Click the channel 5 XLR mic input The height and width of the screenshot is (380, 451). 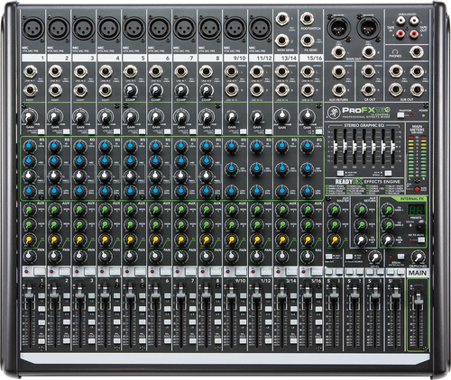[133, 28]
